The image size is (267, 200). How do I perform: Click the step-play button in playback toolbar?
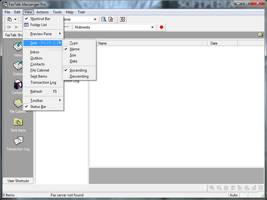(9, 27)
